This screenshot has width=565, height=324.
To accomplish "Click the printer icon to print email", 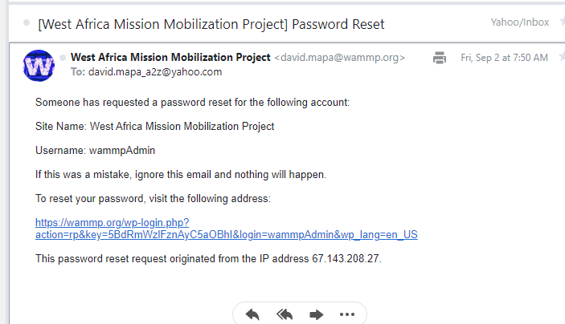I will click(x=440, y=58).
